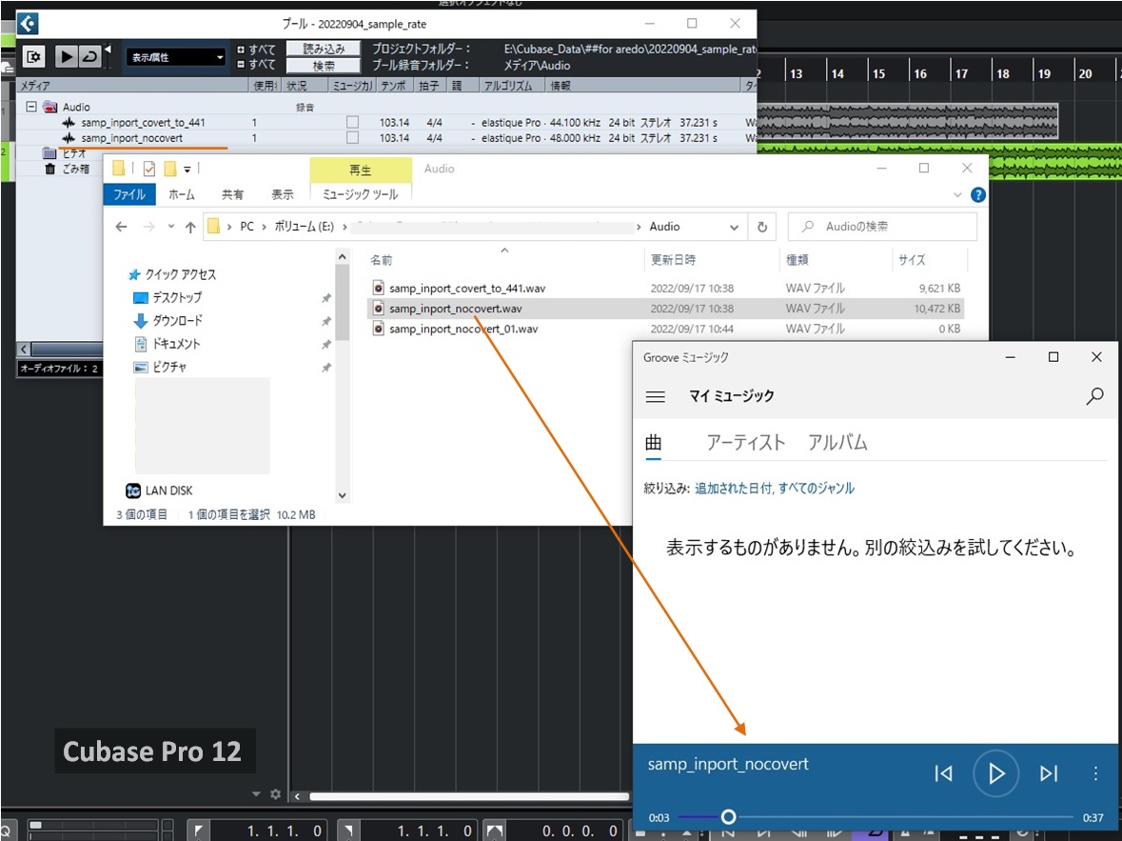
Task: Click Explorer forward arrow
Action: [148, 227]
